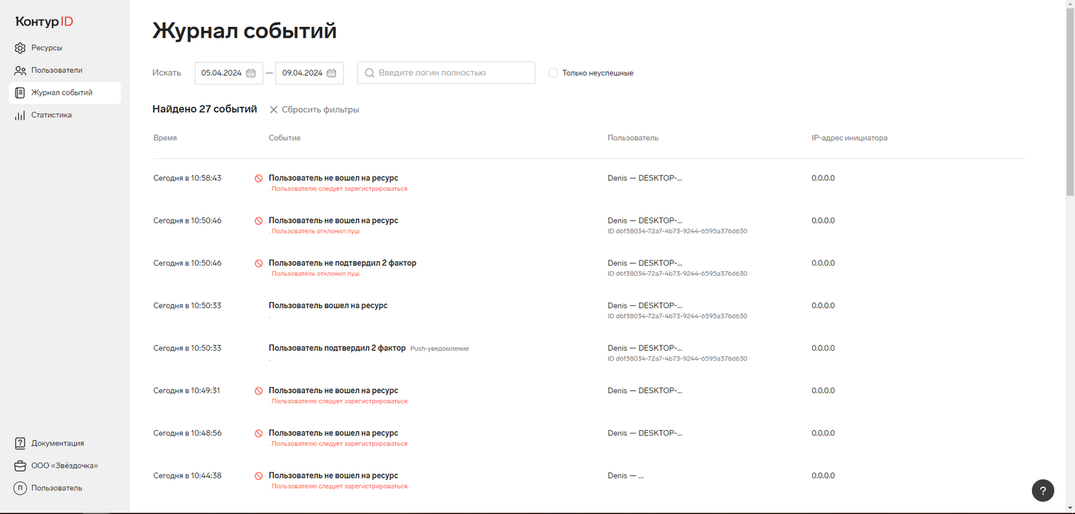This screenshot has width=1075, height=514.
Task: Click the failure icon at 10:44:38 event
Action: (259, 476)
